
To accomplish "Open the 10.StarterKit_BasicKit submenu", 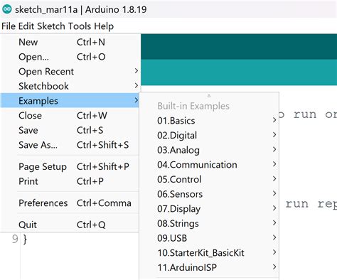I will point(209,253).
